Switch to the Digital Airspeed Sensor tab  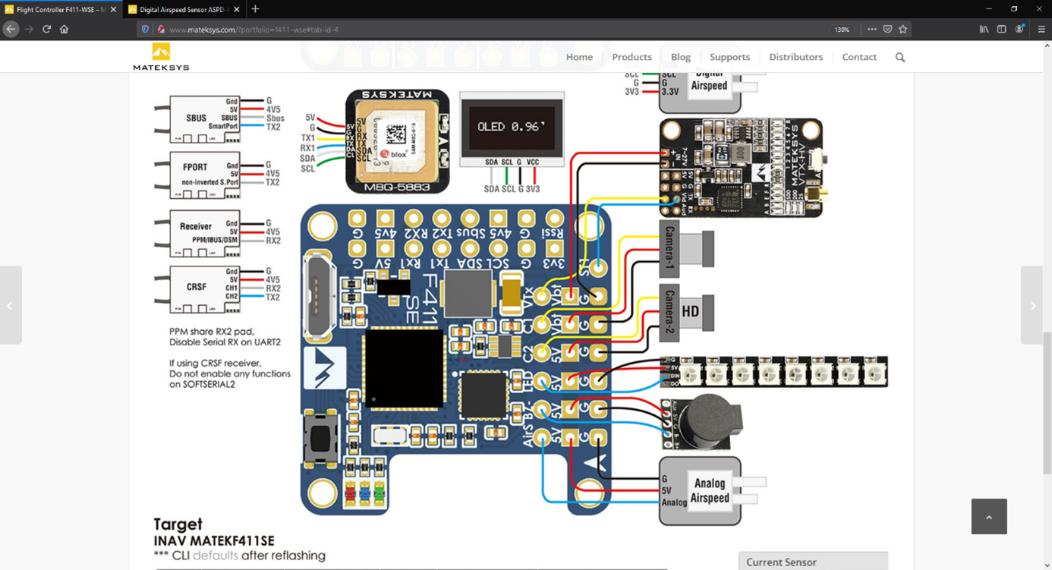183,9
